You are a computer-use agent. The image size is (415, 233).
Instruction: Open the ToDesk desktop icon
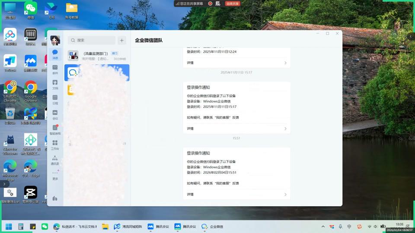10,63
